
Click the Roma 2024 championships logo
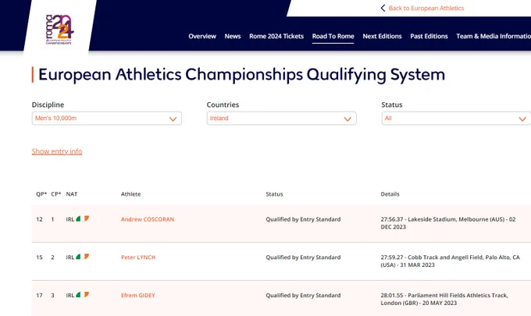(59, 30)
